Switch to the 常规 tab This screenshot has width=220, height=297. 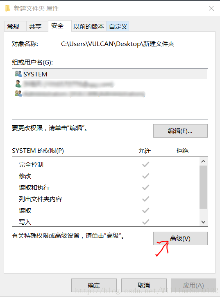(x=13, y=26)
